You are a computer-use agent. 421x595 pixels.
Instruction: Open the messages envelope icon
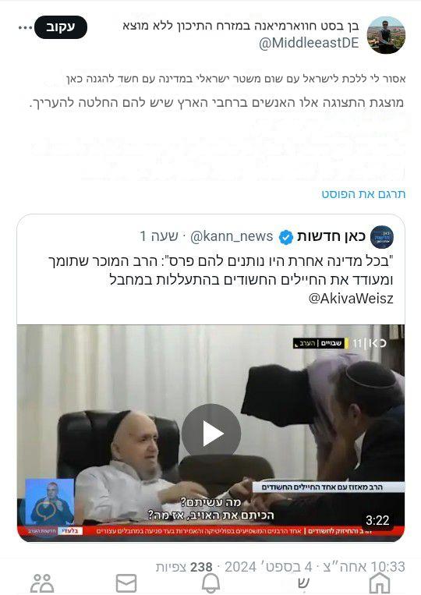tap(126, 583)
